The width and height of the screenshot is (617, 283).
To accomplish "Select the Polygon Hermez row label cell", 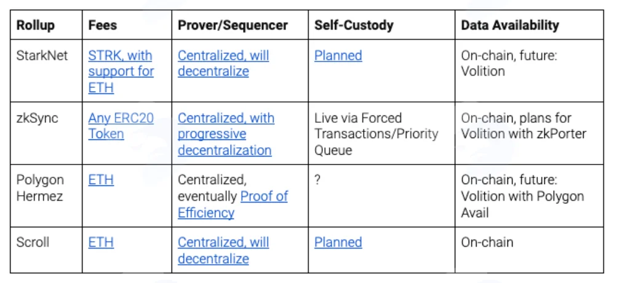I will pos(46,196).
